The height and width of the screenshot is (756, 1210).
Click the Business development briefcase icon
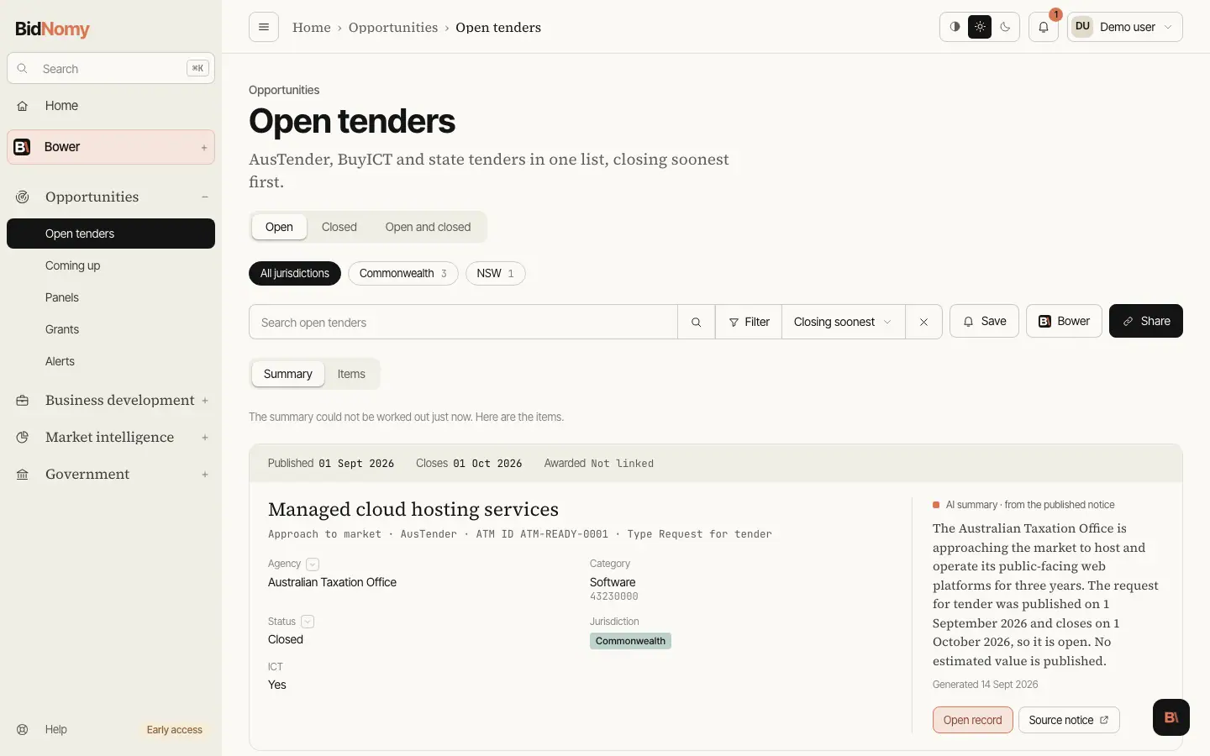[x=23, y=400]
